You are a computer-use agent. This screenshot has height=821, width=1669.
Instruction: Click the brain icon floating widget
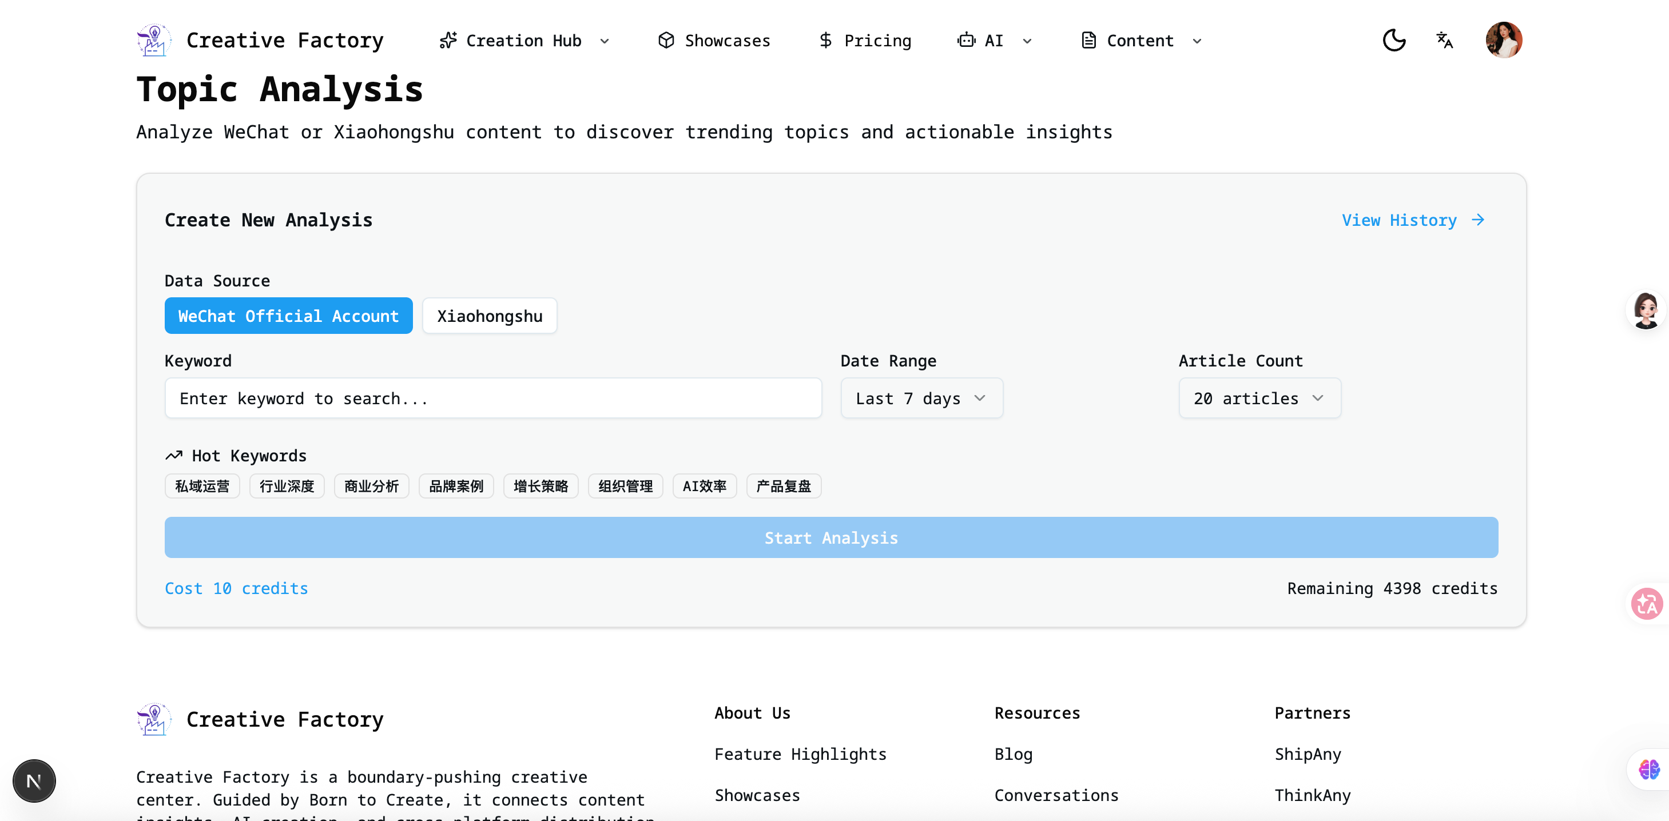(x=1648, y=769)
